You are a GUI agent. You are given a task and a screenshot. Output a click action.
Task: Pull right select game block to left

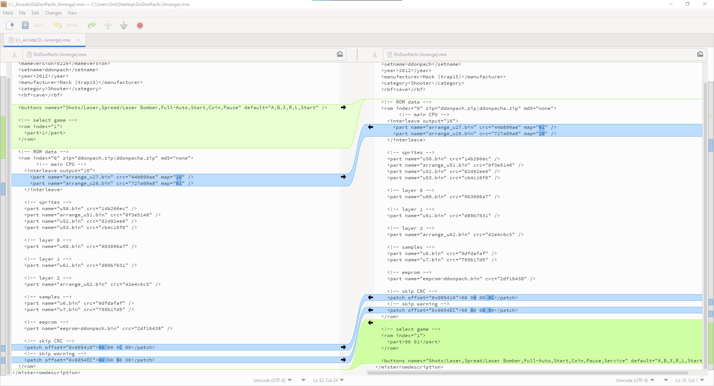pos(370,323)
